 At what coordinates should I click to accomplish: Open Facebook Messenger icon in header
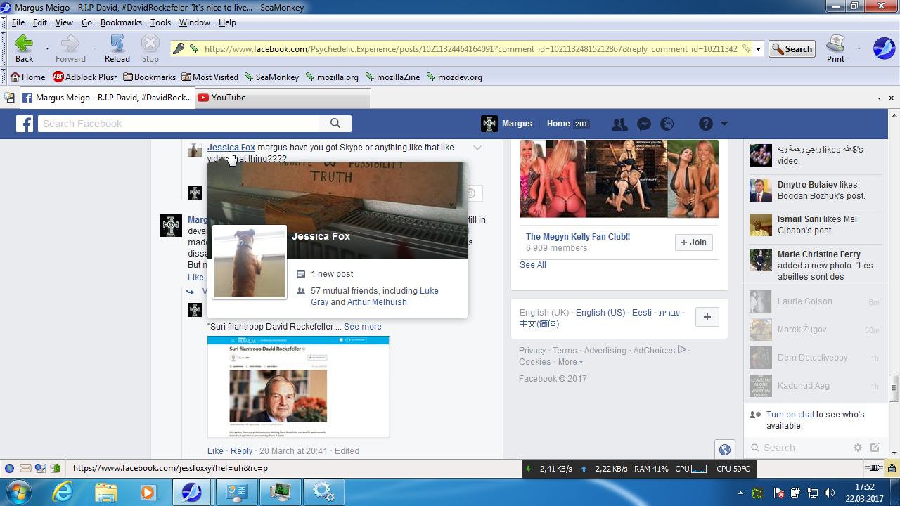[643, 124]
